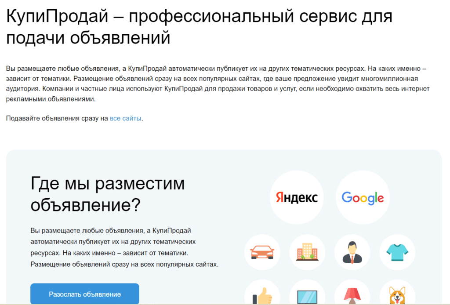Screen dimensions: 450x305
Task: Select the buildings real estate icon
Action: coord(307,252)
